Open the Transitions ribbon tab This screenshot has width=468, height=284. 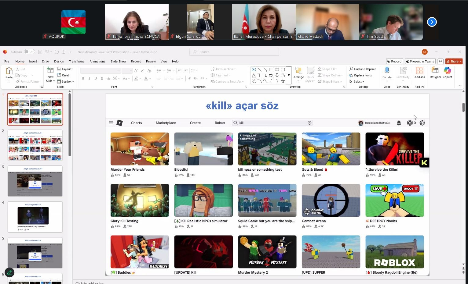click(x=76, y=61)
